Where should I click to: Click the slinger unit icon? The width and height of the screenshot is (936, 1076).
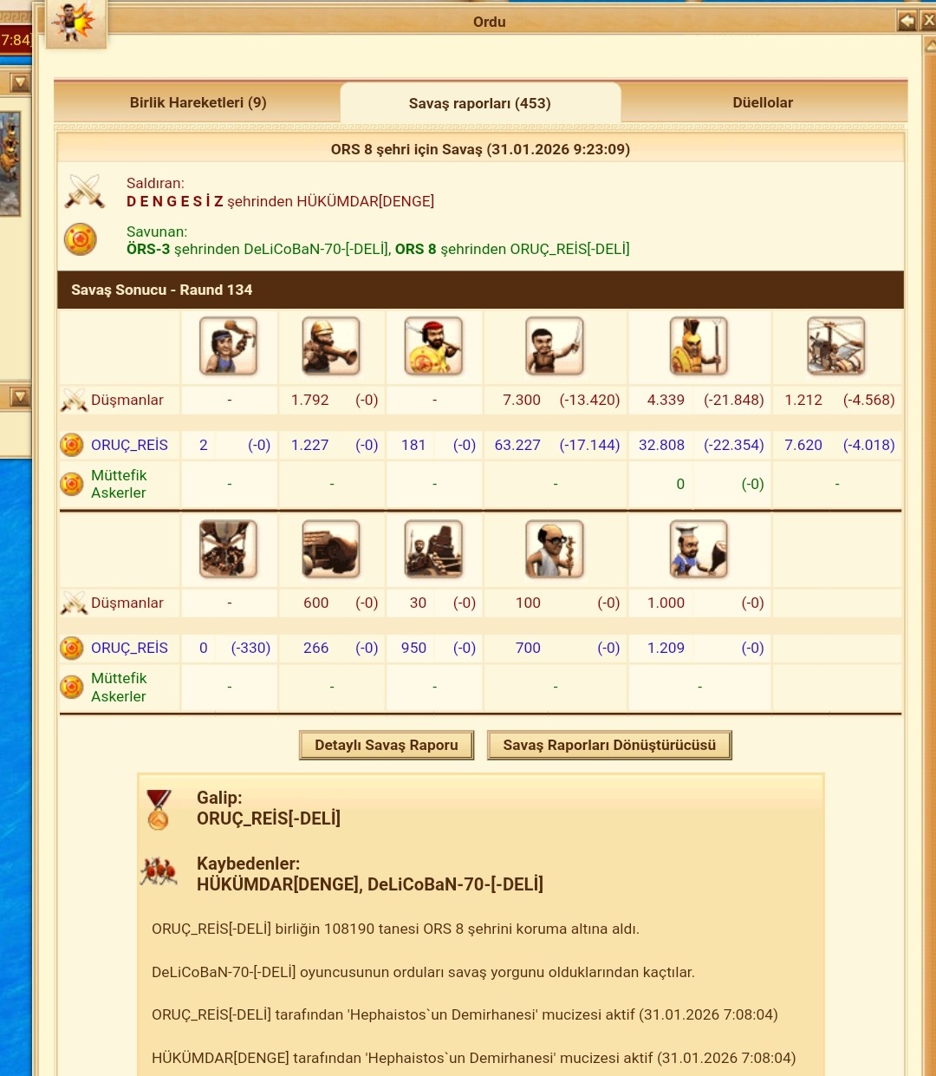(229, 345)
